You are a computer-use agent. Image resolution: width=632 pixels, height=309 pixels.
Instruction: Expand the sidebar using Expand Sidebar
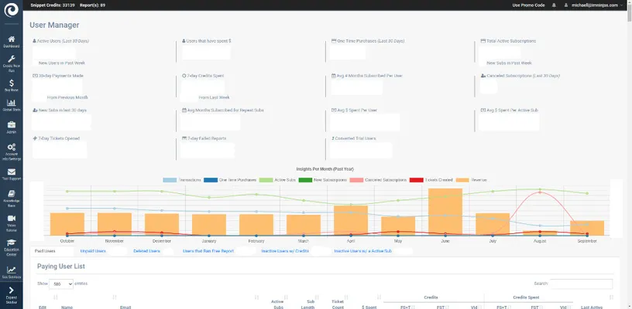click(11, 294)
